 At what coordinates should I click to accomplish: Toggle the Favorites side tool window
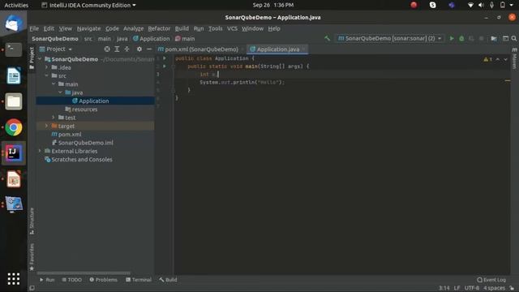[32, 257]
